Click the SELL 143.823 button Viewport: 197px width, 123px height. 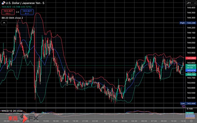[x=8, y=12]
